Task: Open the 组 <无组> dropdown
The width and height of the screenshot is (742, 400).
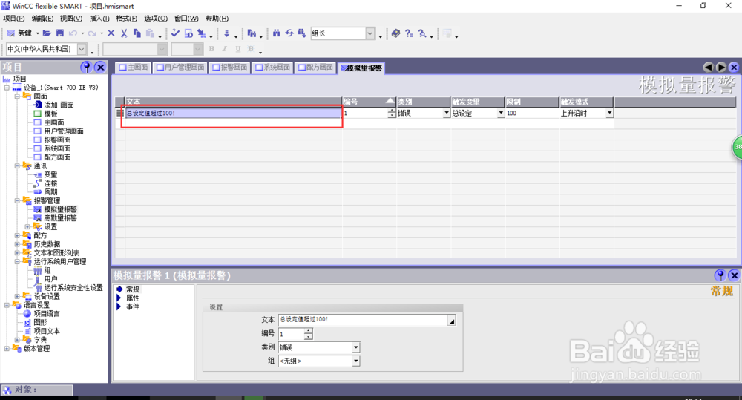Action: pyautogui.click(x=356, y=361)
